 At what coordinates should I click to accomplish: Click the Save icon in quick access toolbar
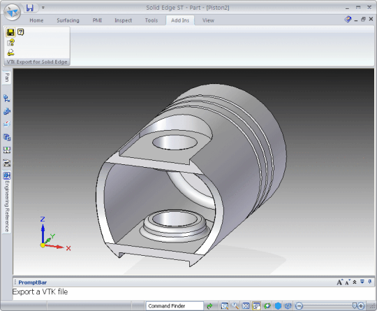coord(29,8)
